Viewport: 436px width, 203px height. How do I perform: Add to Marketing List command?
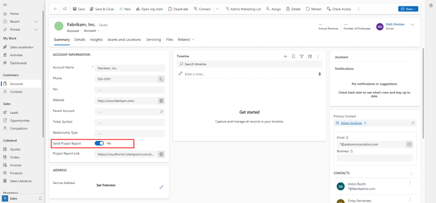[x=243, y=9]
